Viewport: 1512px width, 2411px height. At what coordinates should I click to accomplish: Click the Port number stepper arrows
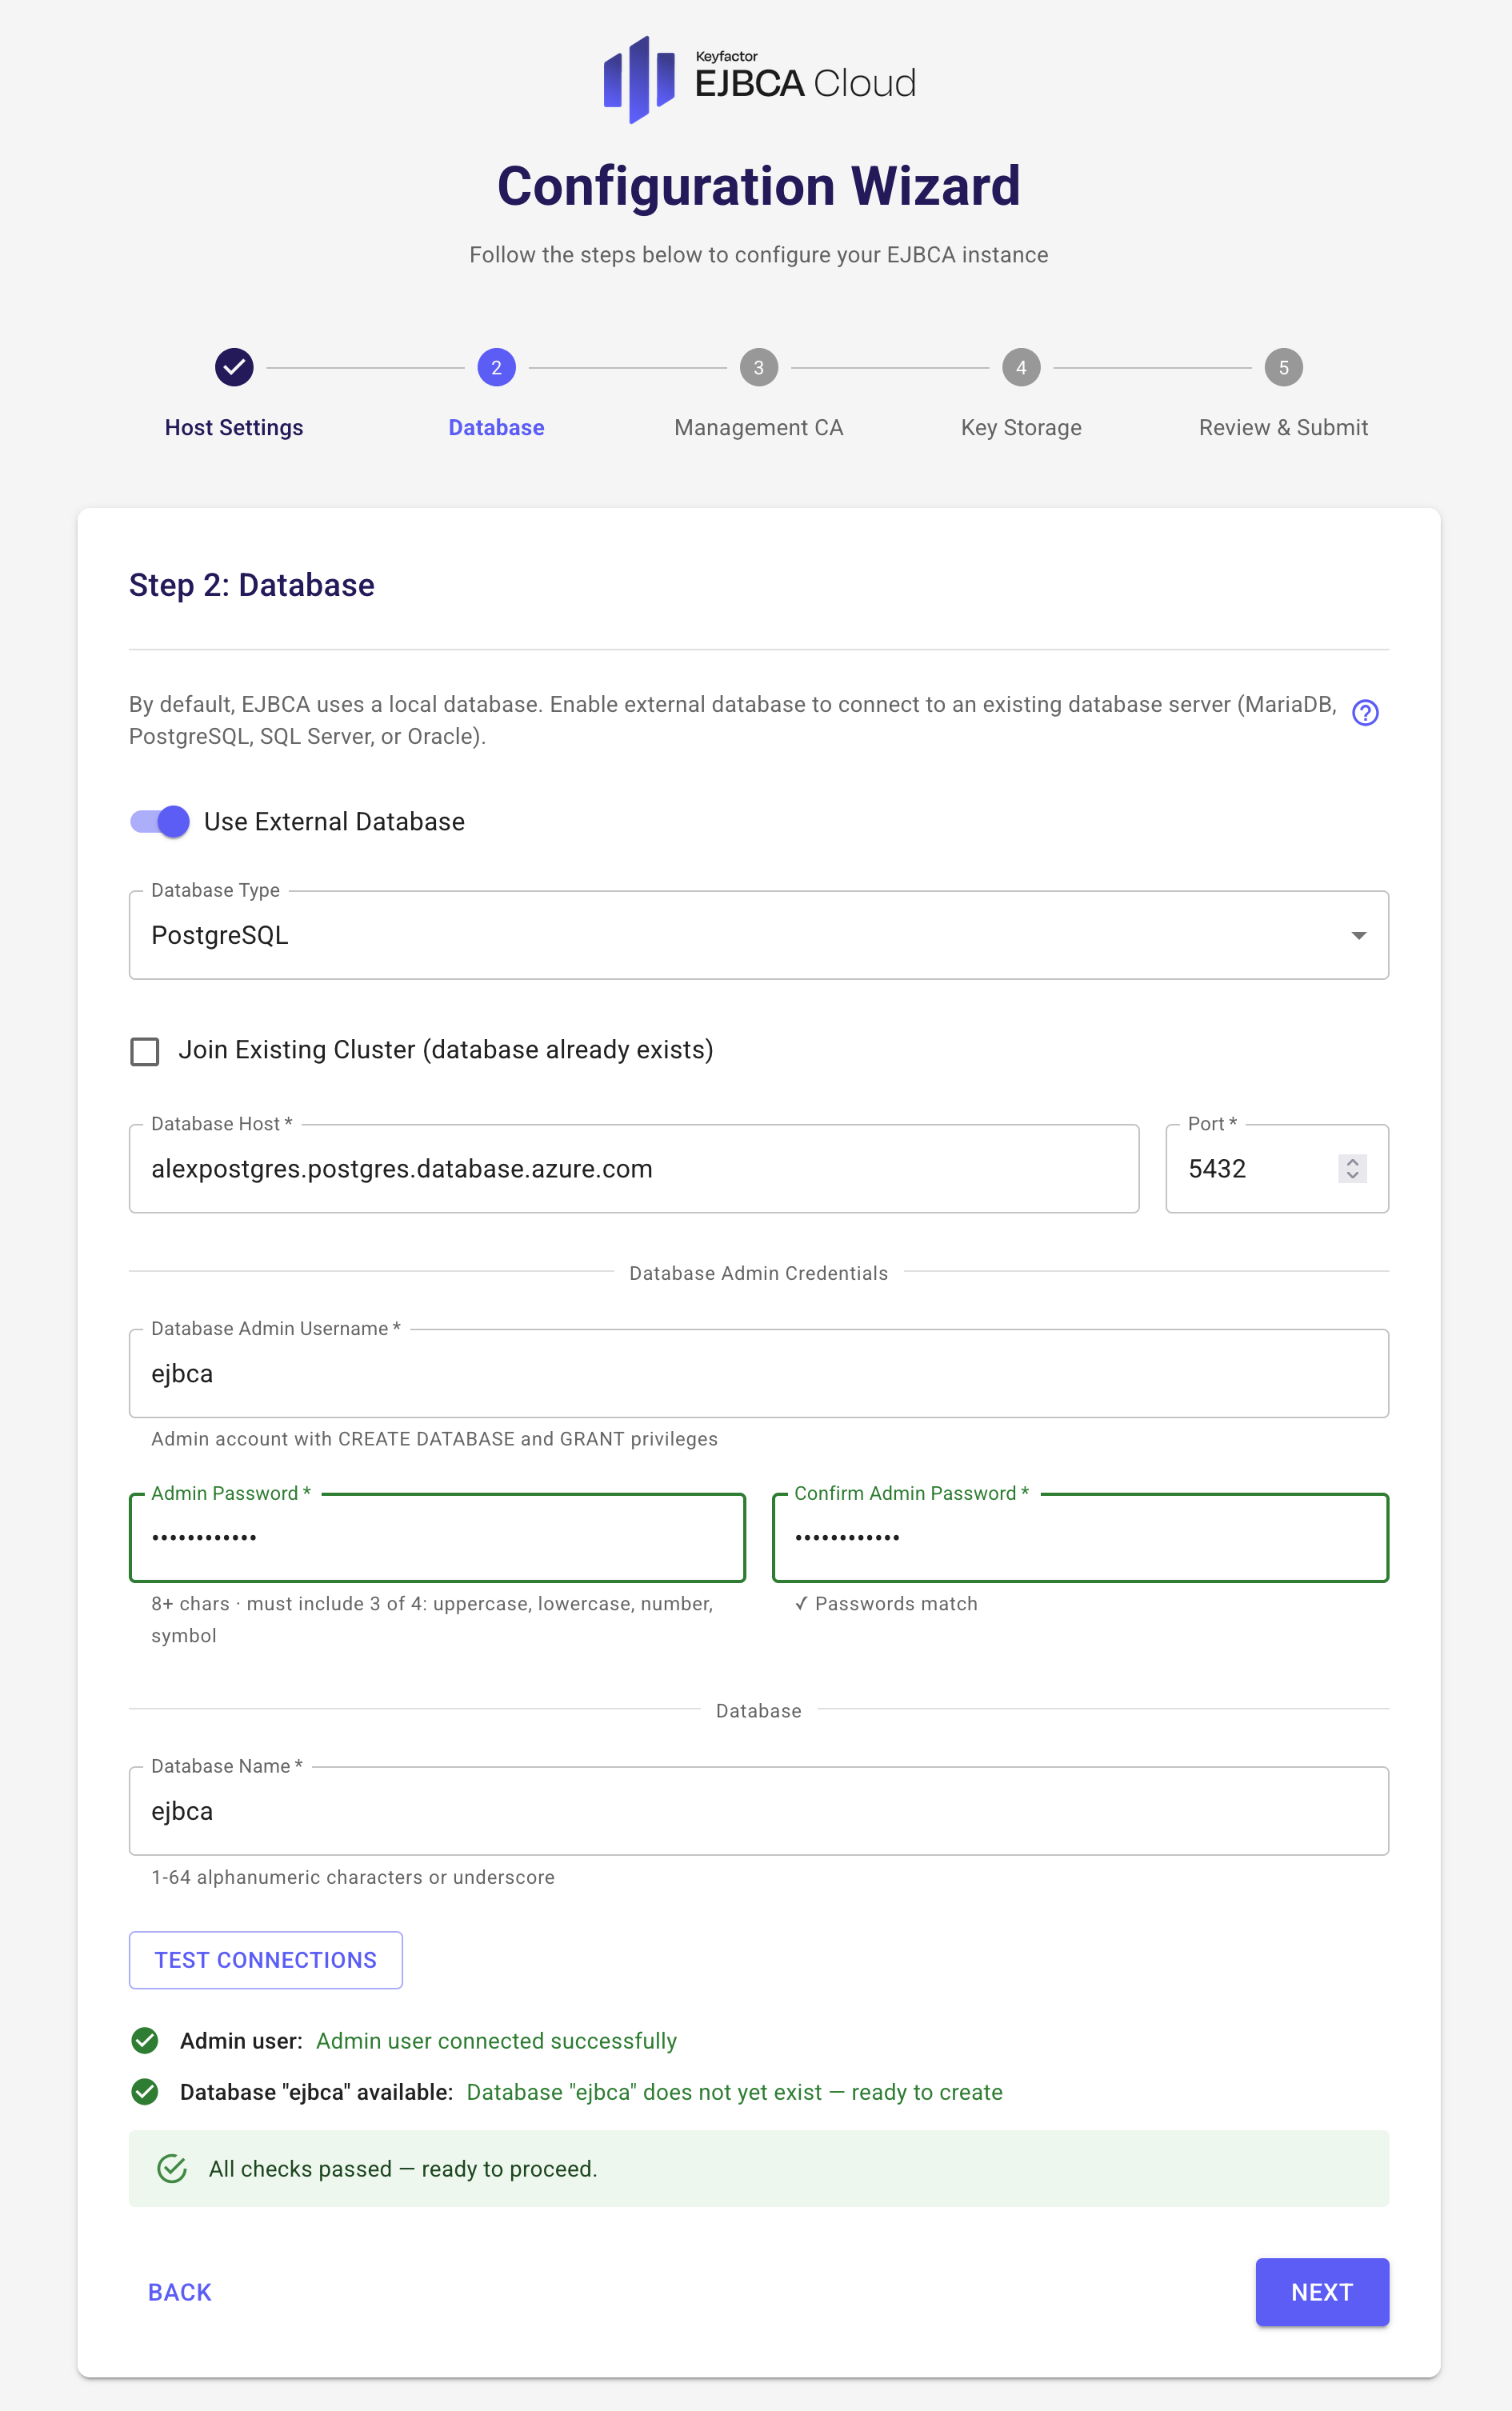coord(1352,1168)
